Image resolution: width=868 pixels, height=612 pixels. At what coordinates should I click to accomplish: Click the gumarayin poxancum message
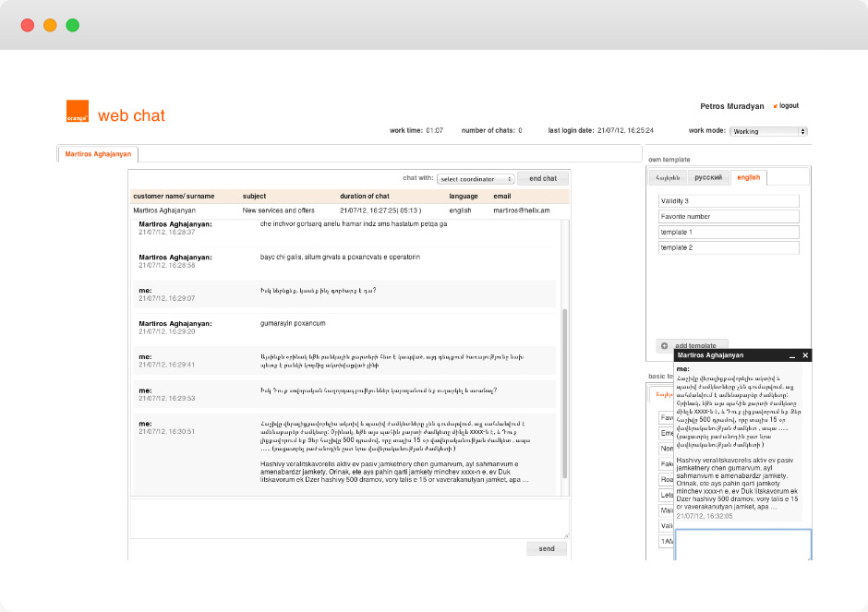click(x=293, y=323)
